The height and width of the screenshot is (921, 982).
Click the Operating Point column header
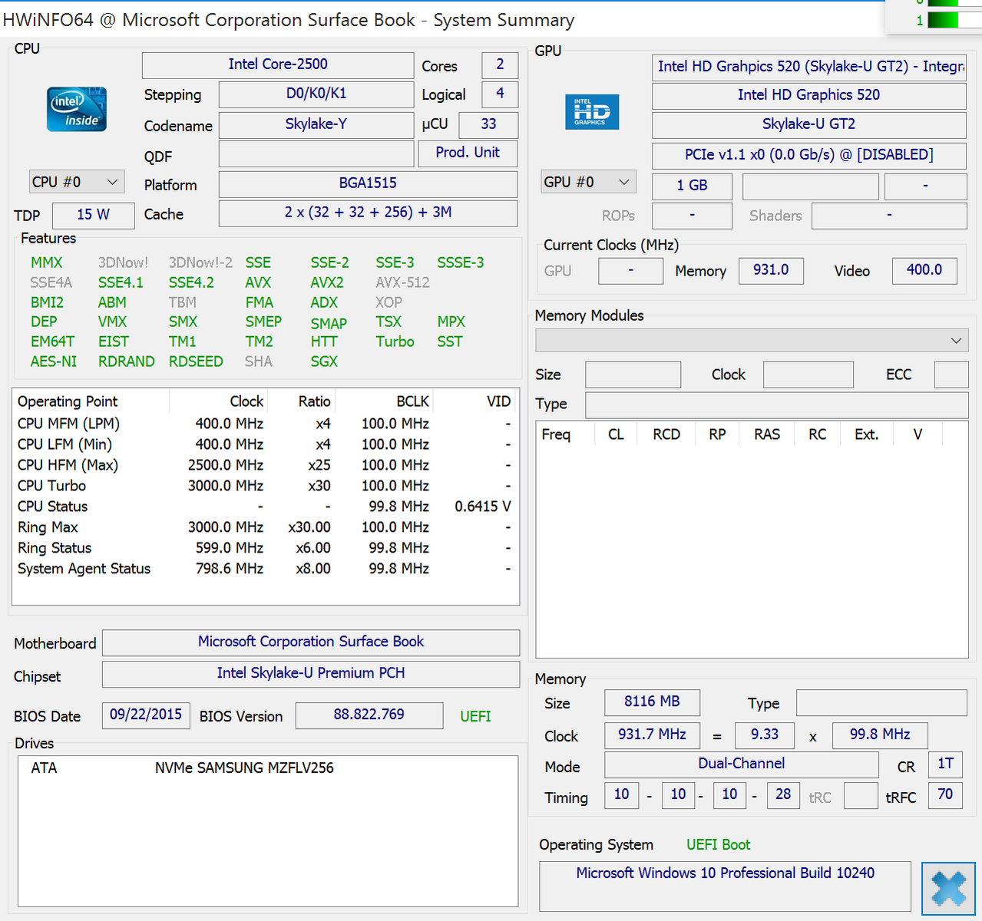[91, 401]
